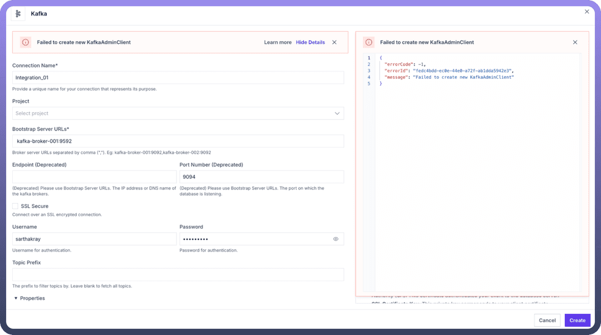Screen dimensions: 601x335
Task: Select the Username text field
Action: [x=94, y=239]
